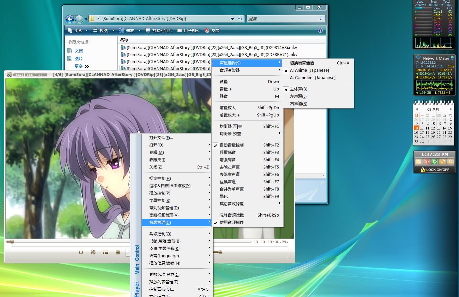The height and width of the screenshot is (297, 459).
Task: Click the volume slider knob in player
Action: (220, 252)
